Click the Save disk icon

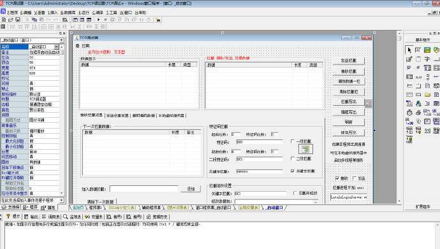pos(17,20)
